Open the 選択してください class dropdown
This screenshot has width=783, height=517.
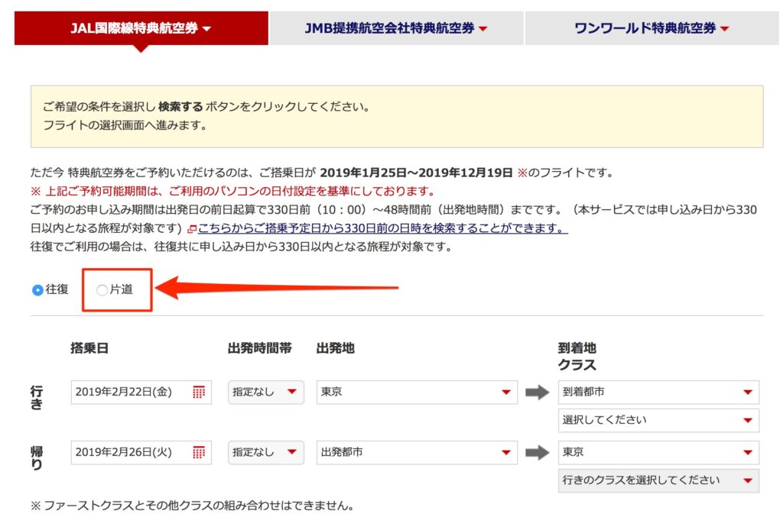[658, 420]
